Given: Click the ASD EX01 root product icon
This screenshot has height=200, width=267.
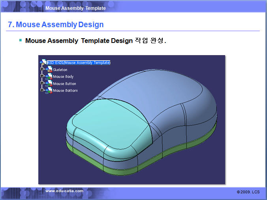Looking at the screenshot, I should 43,62.
